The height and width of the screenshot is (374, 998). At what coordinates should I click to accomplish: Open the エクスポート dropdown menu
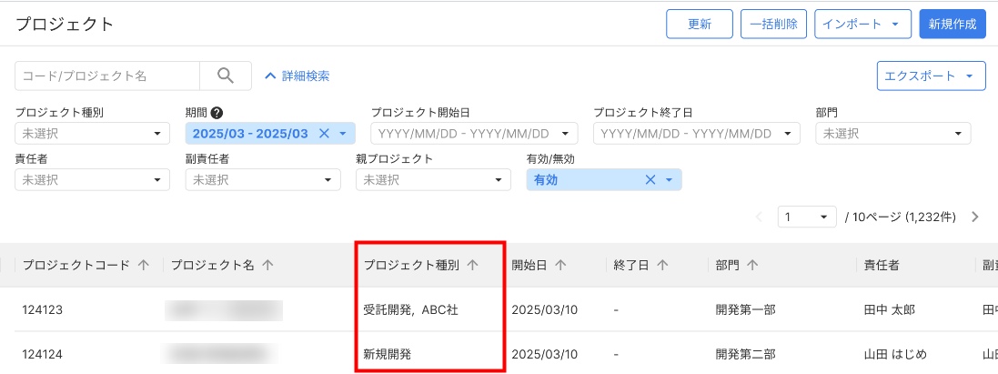click(931, 76)
